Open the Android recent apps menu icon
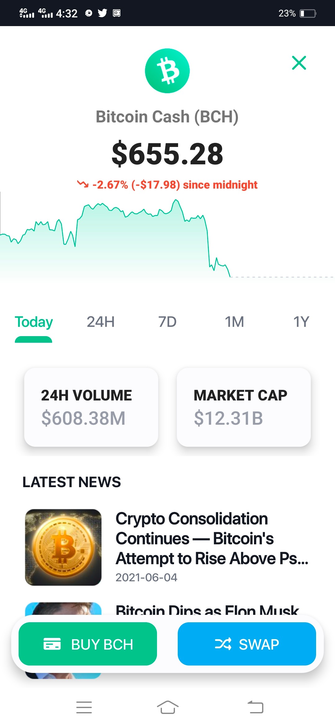Image resolution: width=335 pixels, height=727 pixels. click(x=84, y=707)
